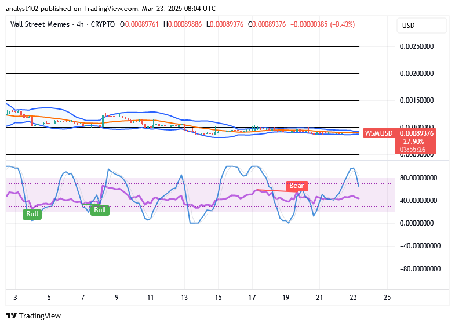Click the 0.00150000 price axis label
Screen dimensions: 455x326
tap(417, 100)
